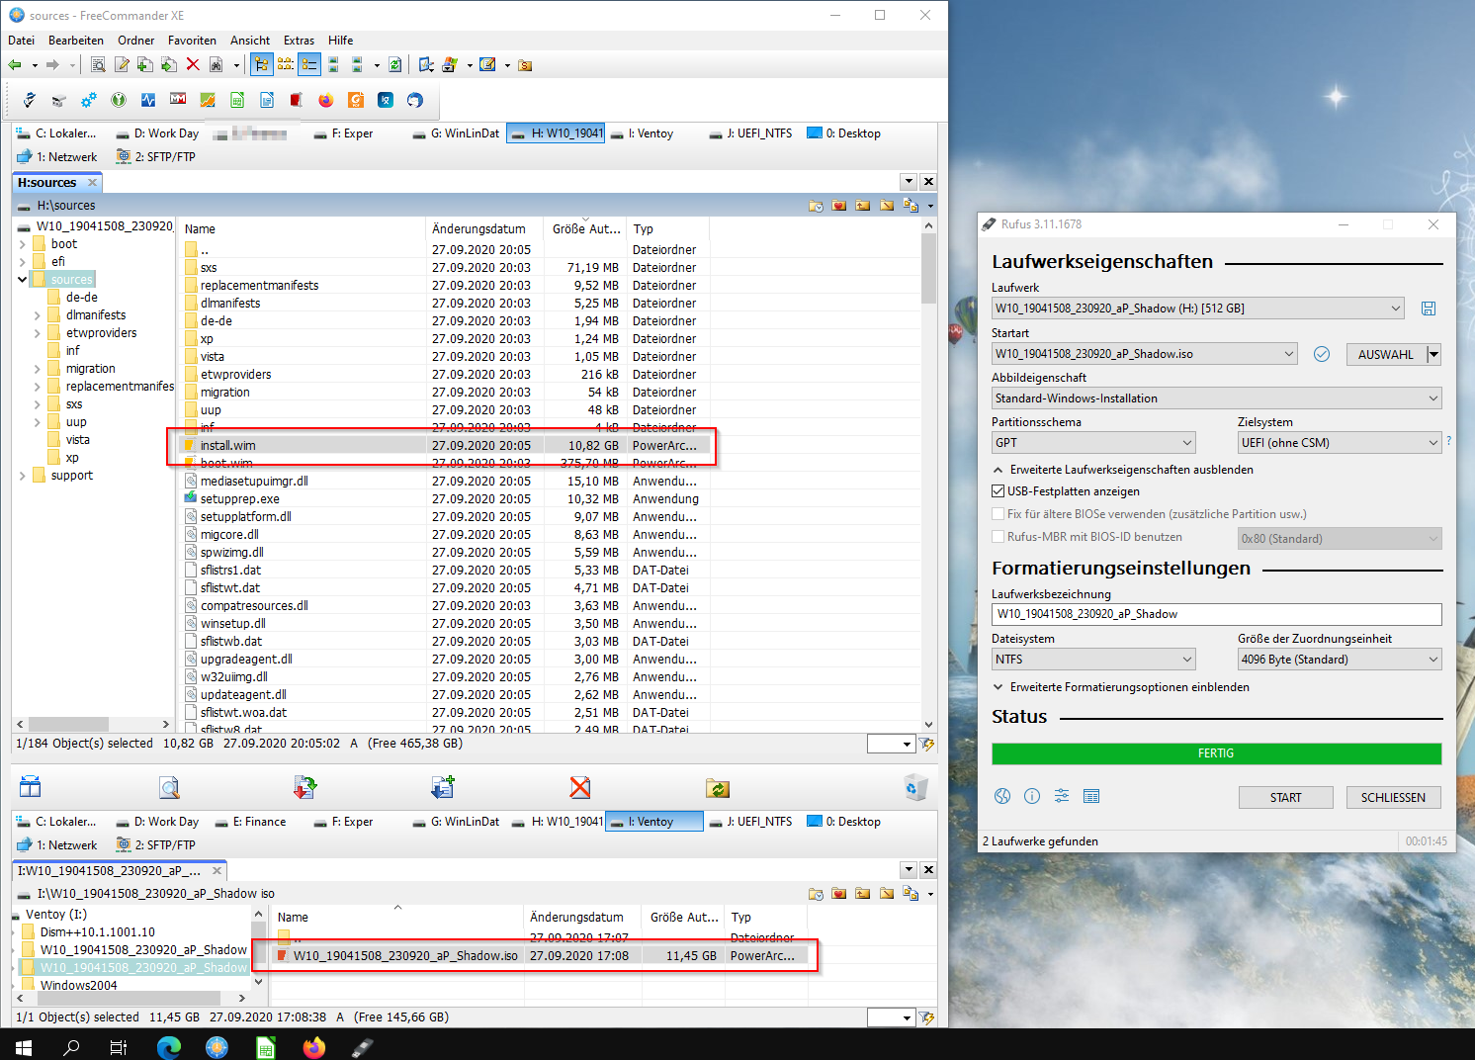1475x1060 pixels.
Task: Open the AUSWAHL split arrow dropdown
Action: click(1434, 354)
